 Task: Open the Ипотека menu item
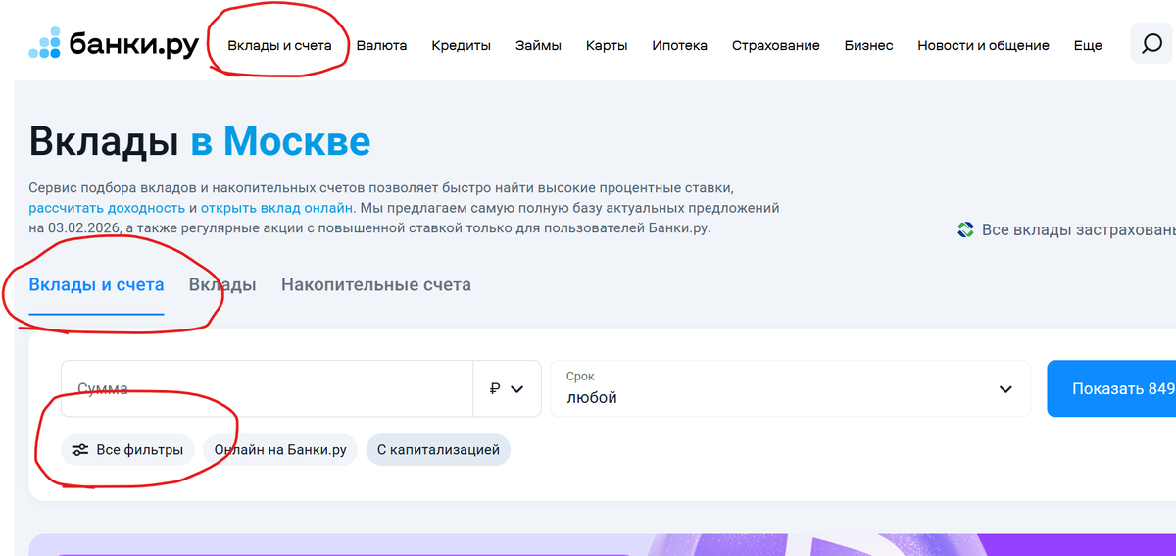679,45
